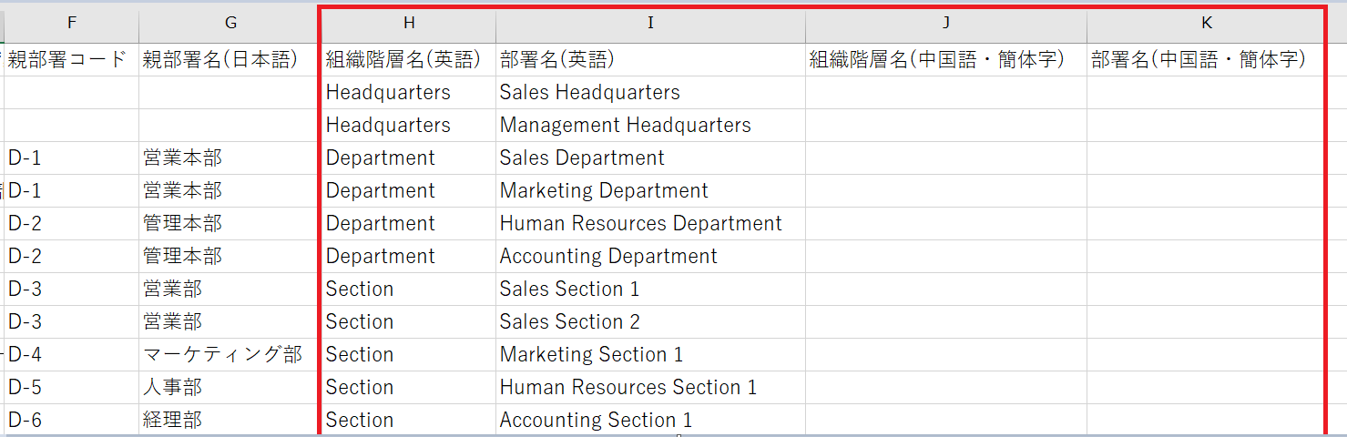Select the 部署名(英語) header cell
Viewport: 1347px width, 437px height.
(x=556, y=60)
